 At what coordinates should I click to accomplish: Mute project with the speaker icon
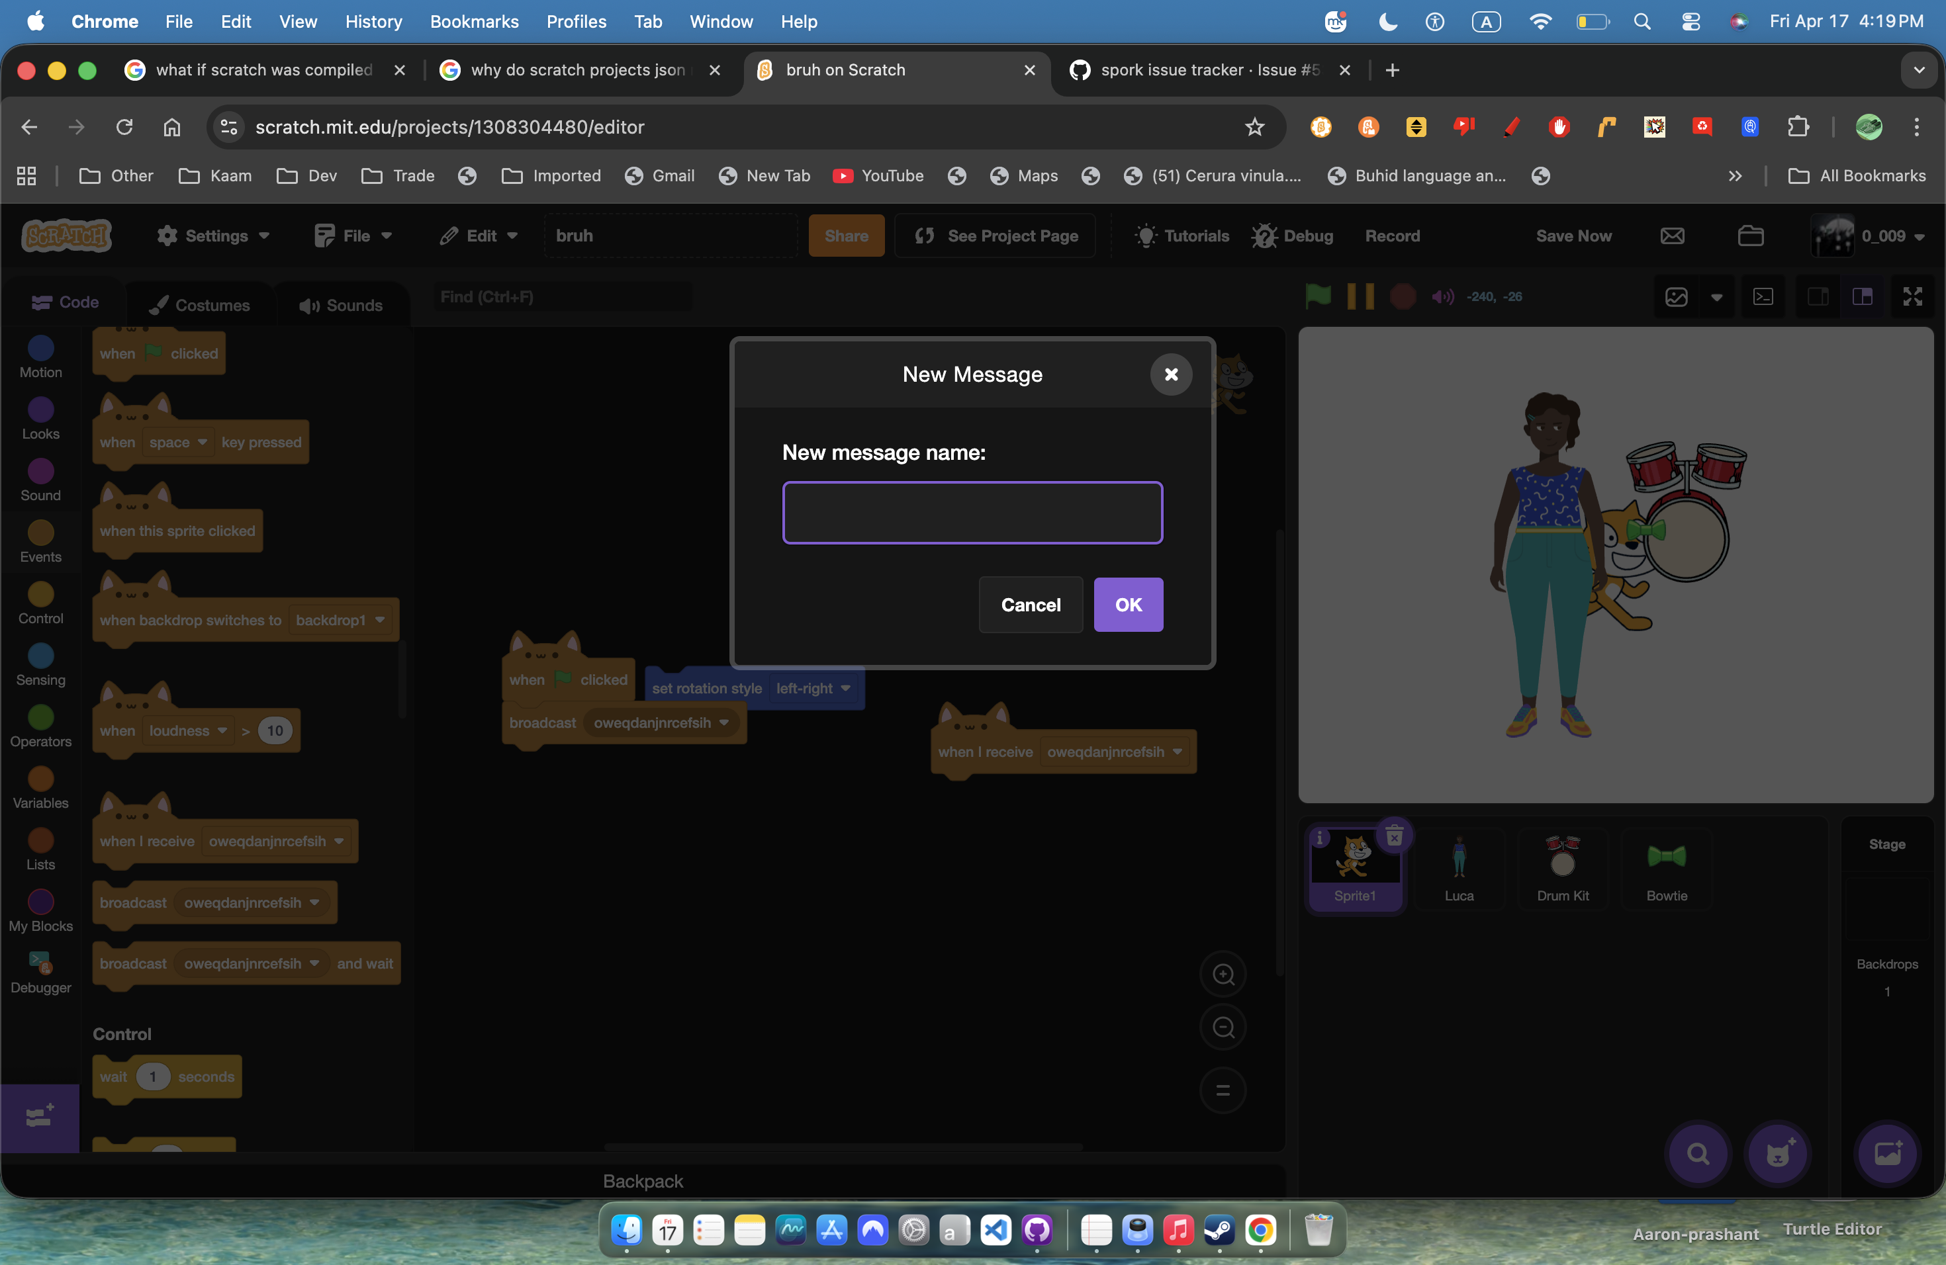1442,296
